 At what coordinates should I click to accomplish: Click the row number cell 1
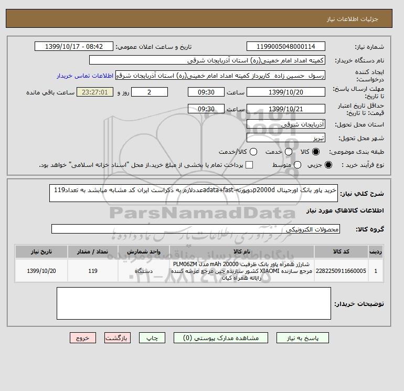[x=376, y=271]
